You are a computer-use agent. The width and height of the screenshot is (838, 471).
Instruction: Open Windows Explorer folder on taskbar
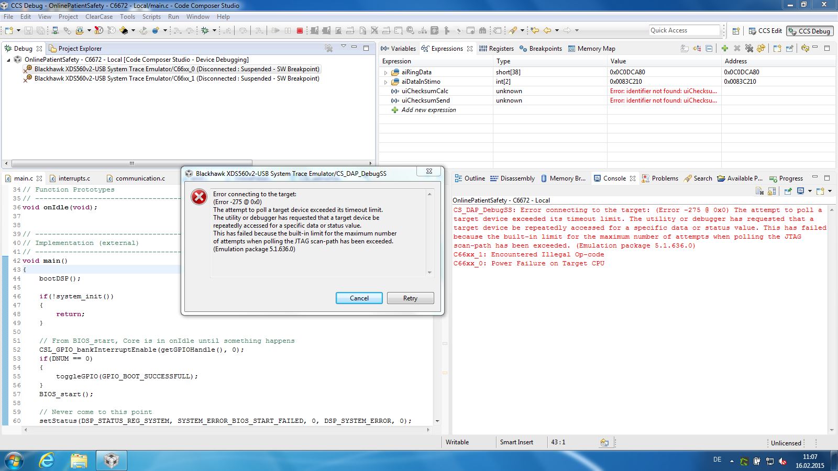79,461
